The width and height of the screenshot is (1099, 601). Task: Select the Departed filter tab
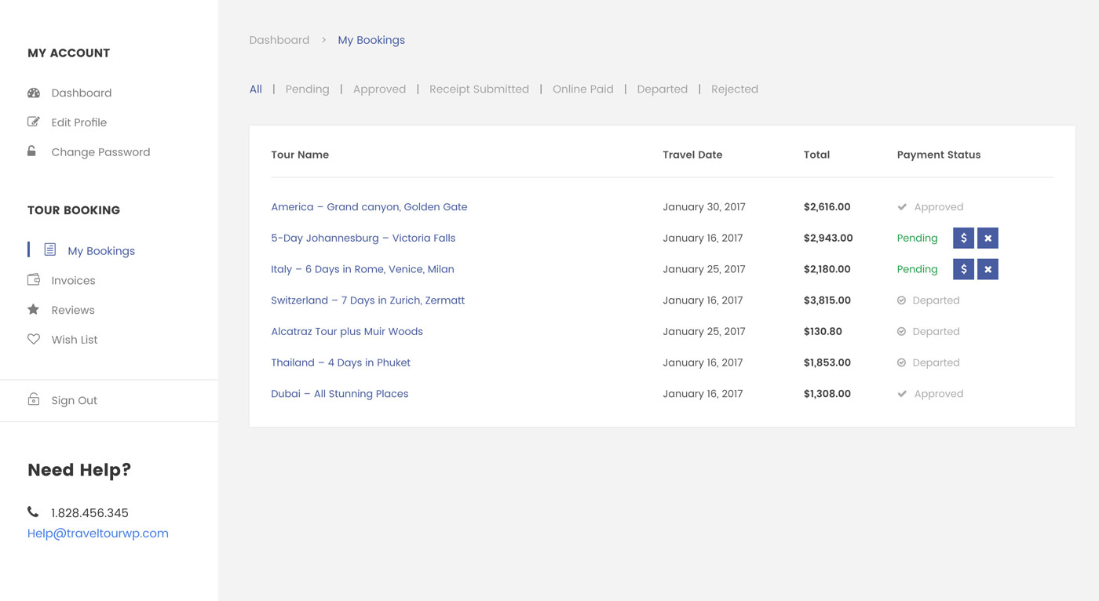(x=662, y=89)
